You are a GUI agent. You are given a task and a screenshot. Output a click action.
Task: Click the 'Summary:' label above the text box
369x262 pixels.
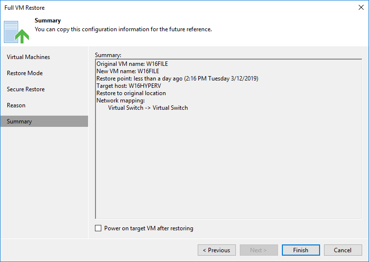(108, 55)
